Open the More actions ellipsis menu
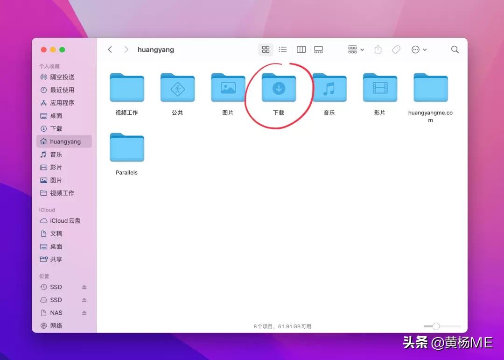The width and height of the screenshot is (504, 360). 415,49
